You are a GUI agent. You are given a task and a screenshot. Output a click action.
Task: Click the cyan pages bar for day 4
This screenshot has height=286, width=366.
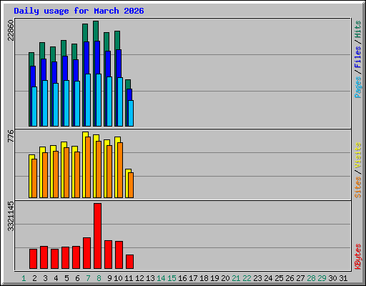(56, 104)
